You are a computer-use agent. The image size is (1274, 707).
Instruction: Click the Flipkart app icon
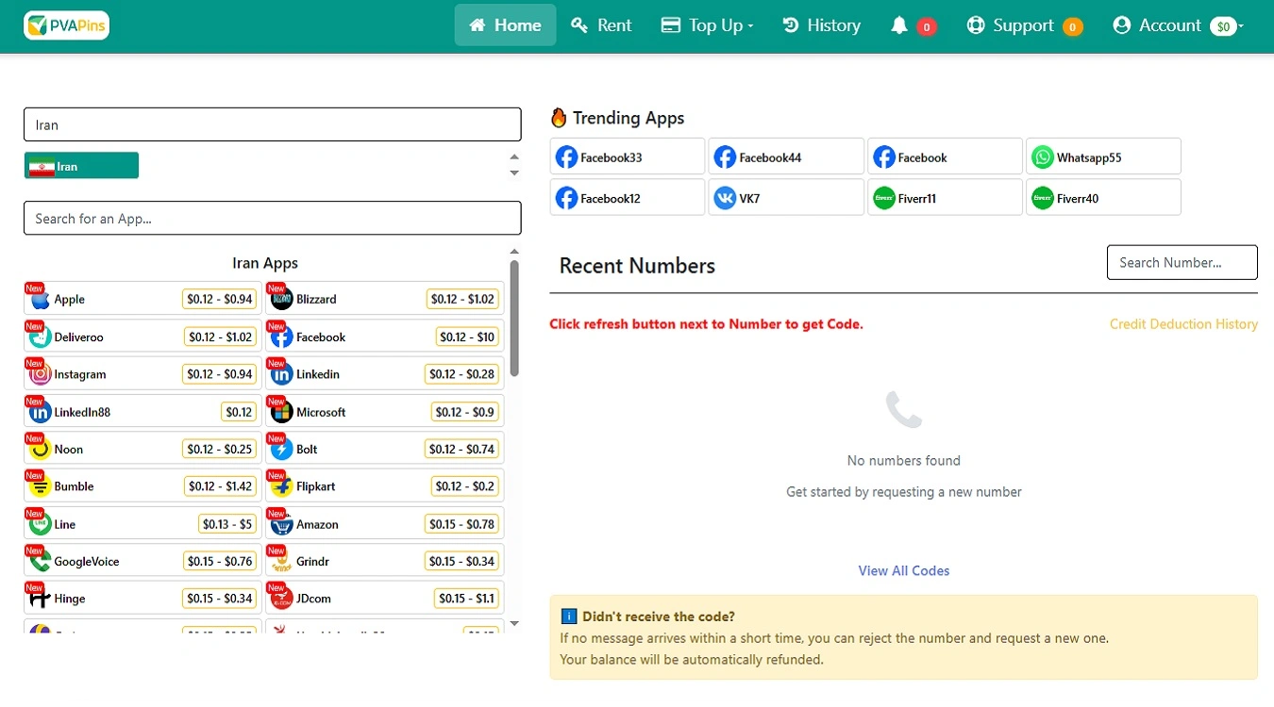tap(281, 486)
